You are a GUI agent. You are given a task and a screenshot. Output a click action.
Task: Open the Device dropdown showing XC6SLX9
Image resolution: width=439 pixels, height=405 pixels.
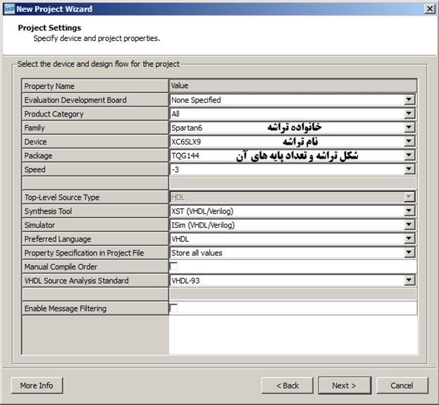click(409, 141)
